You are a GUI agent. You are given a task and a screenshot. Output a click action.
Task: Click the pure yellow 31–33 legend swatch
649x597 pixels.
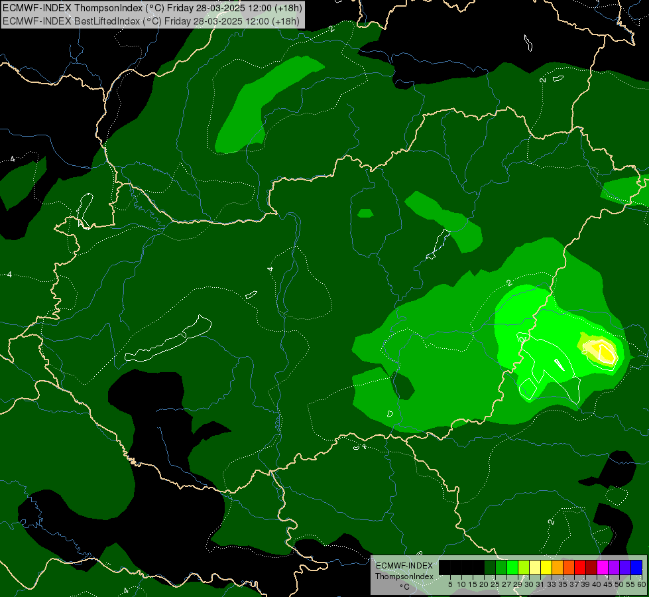(x=546, y=568)
